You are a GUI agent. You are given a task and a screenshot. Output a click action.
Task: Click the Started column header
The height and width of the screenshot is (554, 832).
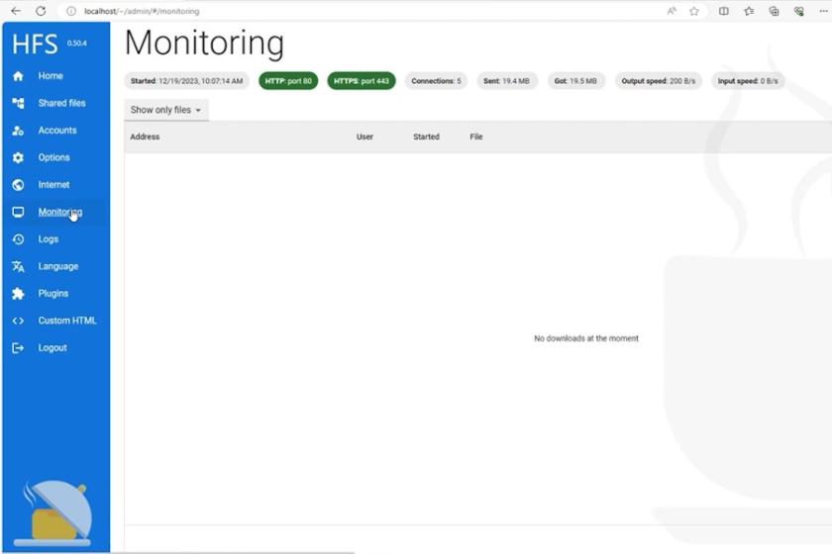(x=426, y=137)
